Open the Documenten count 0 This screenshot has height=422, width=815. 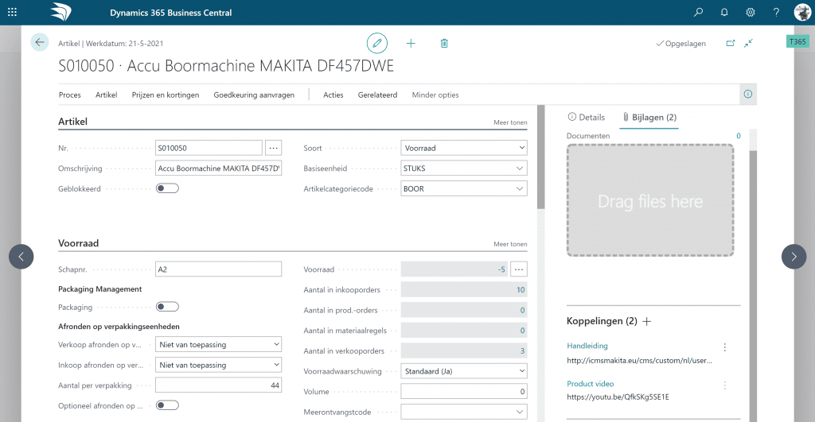point(738,136)
